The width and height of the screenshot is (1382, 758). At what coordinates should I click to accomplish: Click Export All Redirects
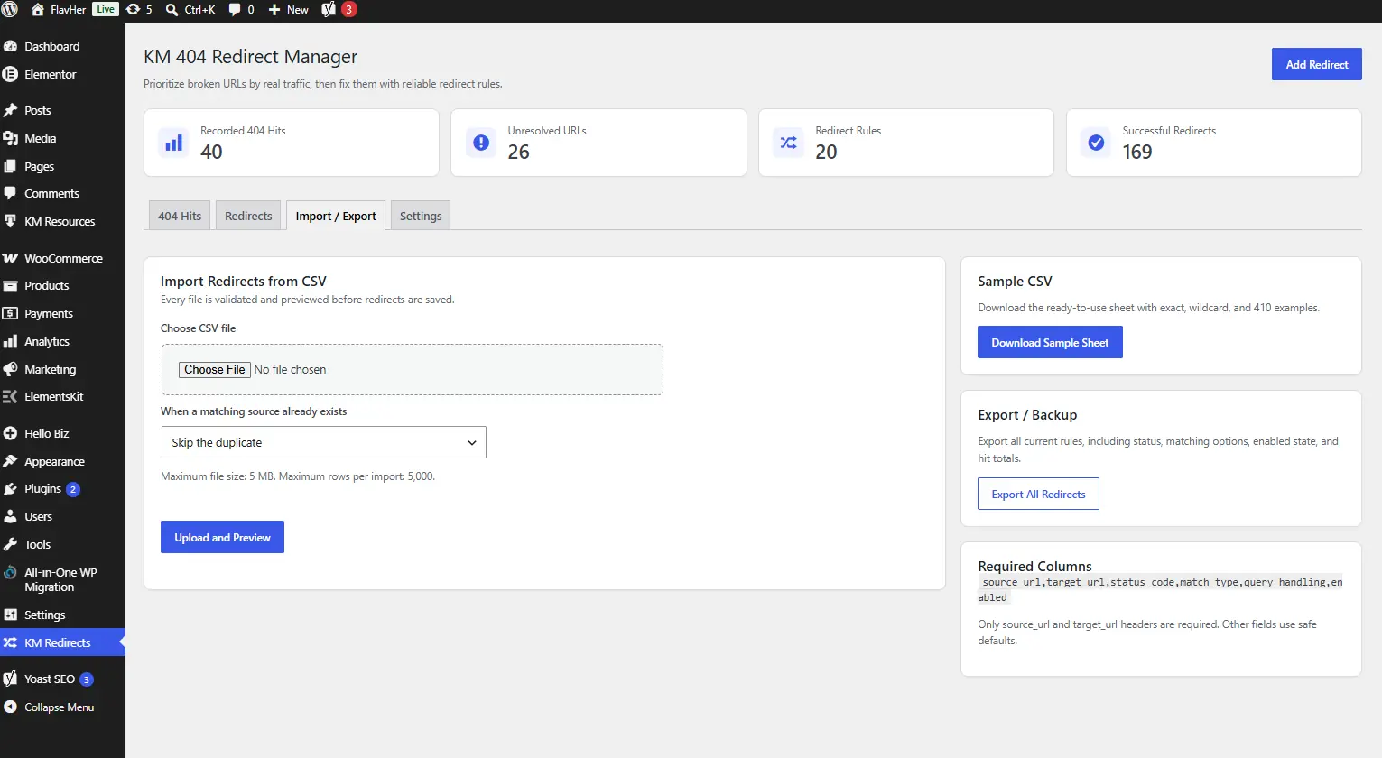tap(1038, 494)
